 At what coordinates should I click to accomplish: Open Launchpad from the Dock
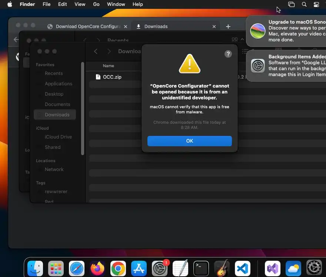tap(56, 269)
